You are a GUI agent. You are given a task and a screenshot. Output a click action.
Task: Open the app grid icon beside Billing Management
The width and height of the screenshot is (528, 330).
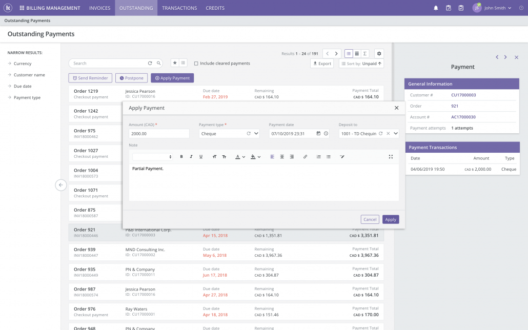pyautogui.click(x=22, y=8)
